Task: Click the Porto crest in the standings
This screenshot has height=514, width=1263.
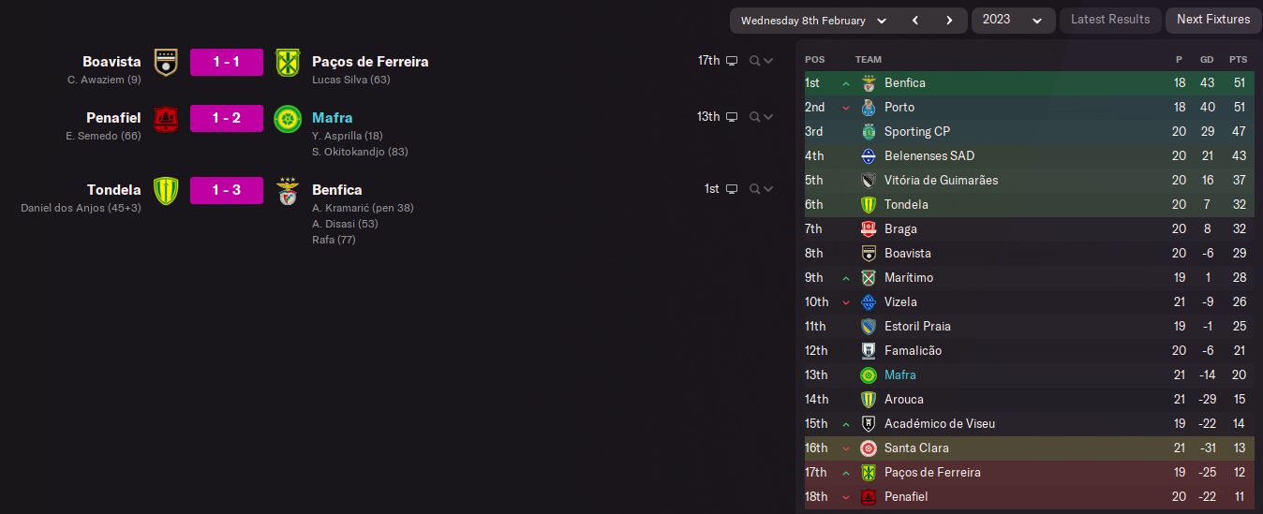Action: coord(869,108)
